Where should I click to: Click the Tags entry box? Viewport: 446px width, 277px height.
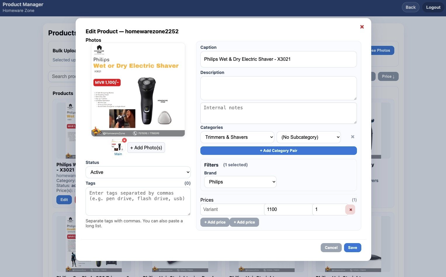coord(138,201)
